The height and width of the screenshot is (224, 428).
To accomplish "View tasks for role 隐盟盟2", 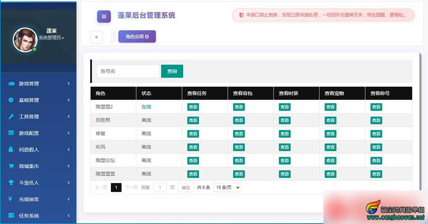I will [193, 107].
